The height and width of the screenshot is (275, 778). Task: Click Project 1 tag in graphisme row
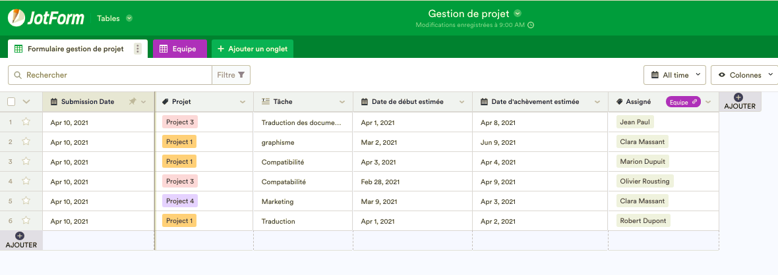pyautogui.click(x=179, y=141)
